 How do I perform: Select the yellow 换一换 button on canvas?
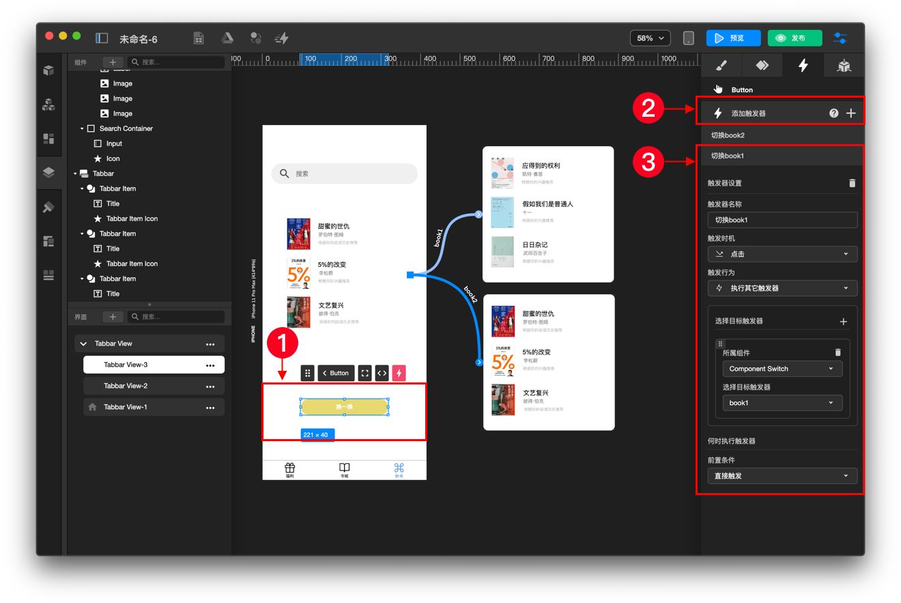point(344,407)
